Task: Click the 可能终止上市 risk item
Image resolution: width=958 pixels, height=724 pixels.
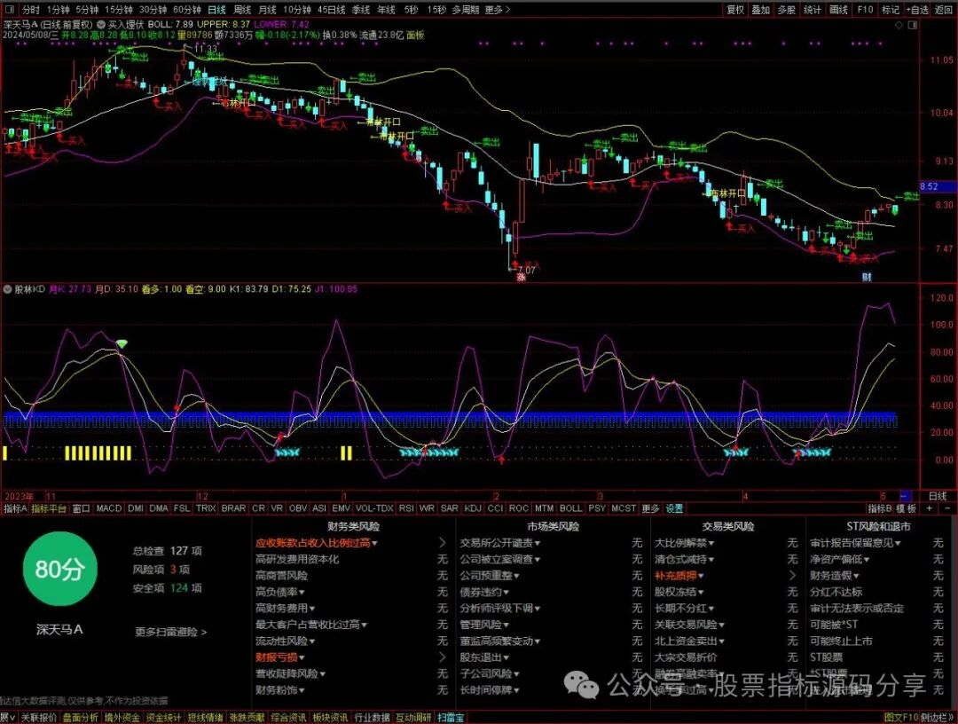Action: 841,641
